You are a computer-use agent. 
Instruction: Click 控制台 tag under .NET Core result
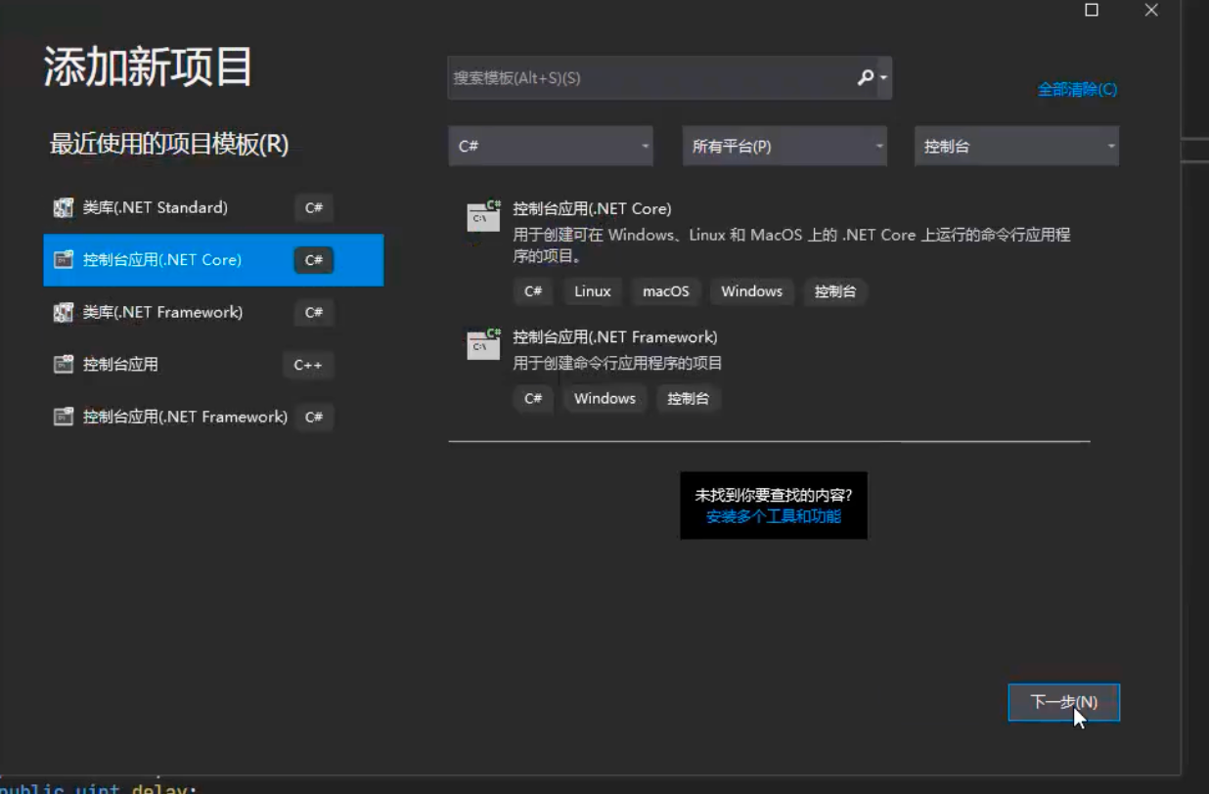[x=835, y=291]
